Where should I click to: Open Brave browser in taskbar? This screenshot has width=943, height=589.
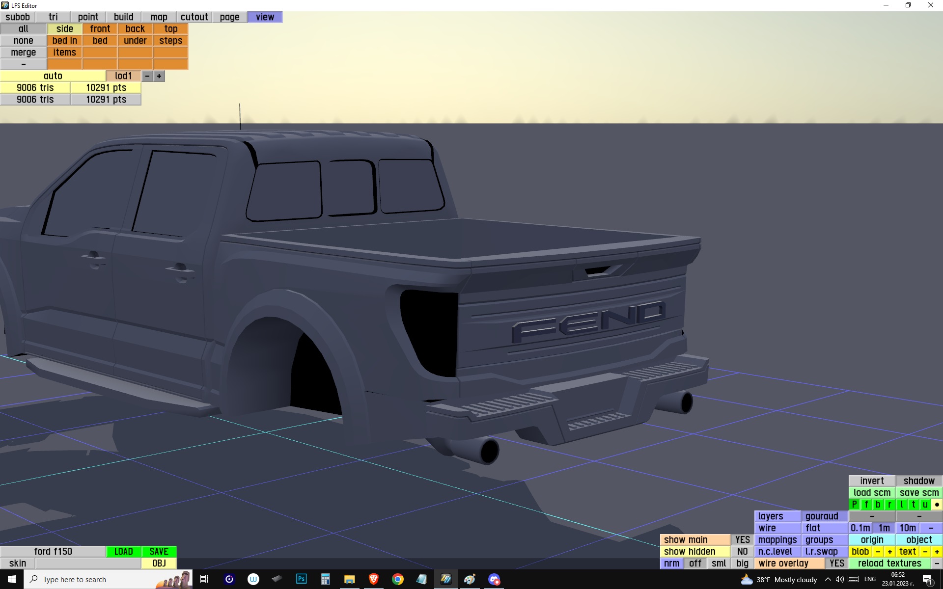click(374, 579)
